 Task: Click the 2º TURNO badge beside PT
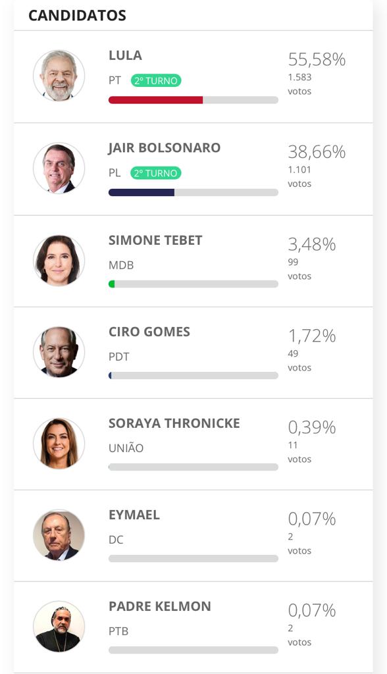[x=156, y=81]
